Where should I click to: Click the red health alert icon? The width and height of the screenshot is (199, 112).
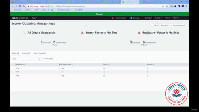113,18
